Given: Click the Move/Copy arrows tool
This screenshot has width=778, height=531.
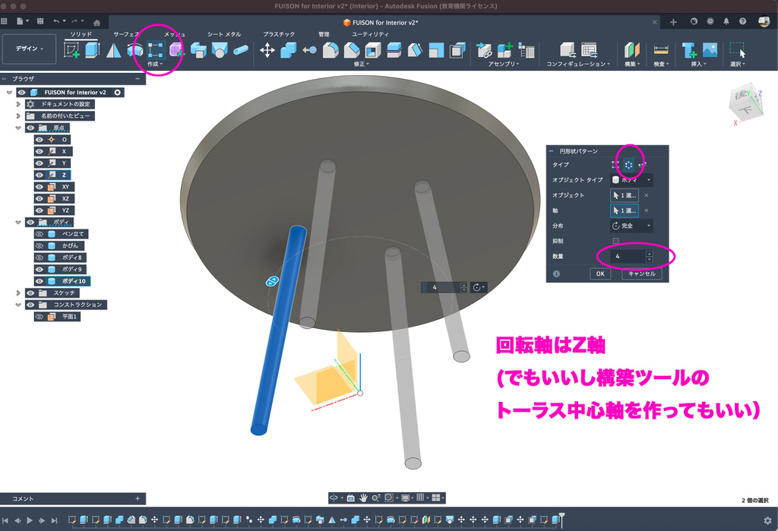Looking at the screenshot, I should [x=267, y=50].
